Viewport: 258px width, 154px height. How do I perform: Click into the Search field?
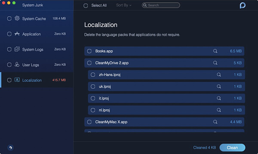pos(161,5)
